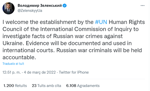The image size is (150, 91).
Task: Click the phrase 'international courts' in the tweet
Action: [28, 50]
